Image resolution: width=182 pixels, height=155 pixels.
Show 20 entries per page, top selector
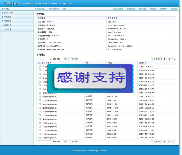click(66, 59)
